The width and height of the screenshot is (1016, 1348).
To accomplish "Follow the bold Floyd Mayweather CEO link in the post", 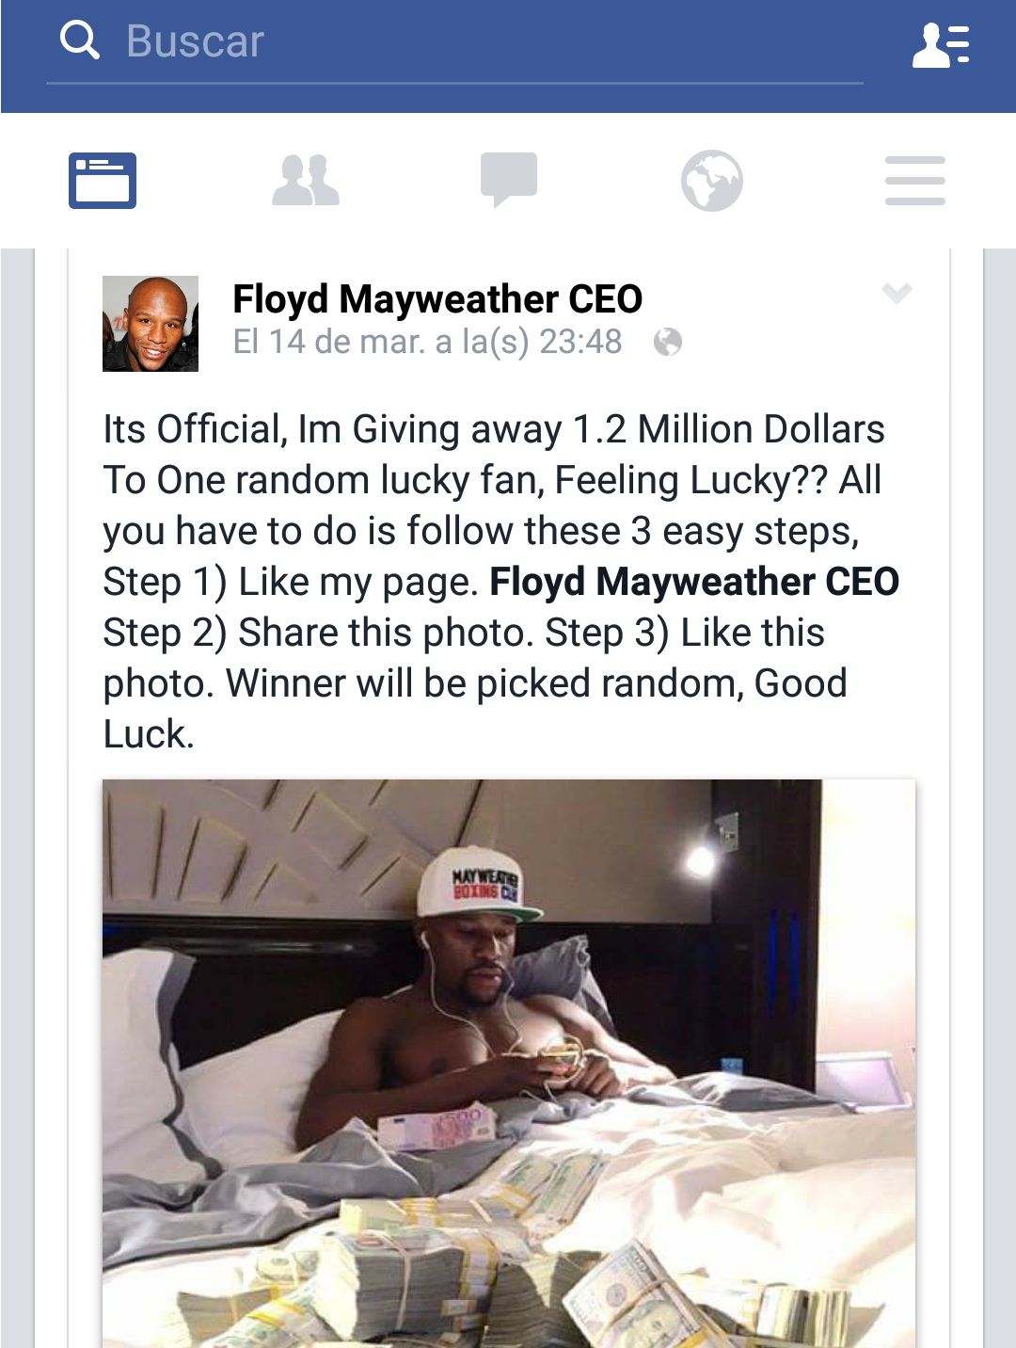I will pyautogui.click(x=694, y=582).
